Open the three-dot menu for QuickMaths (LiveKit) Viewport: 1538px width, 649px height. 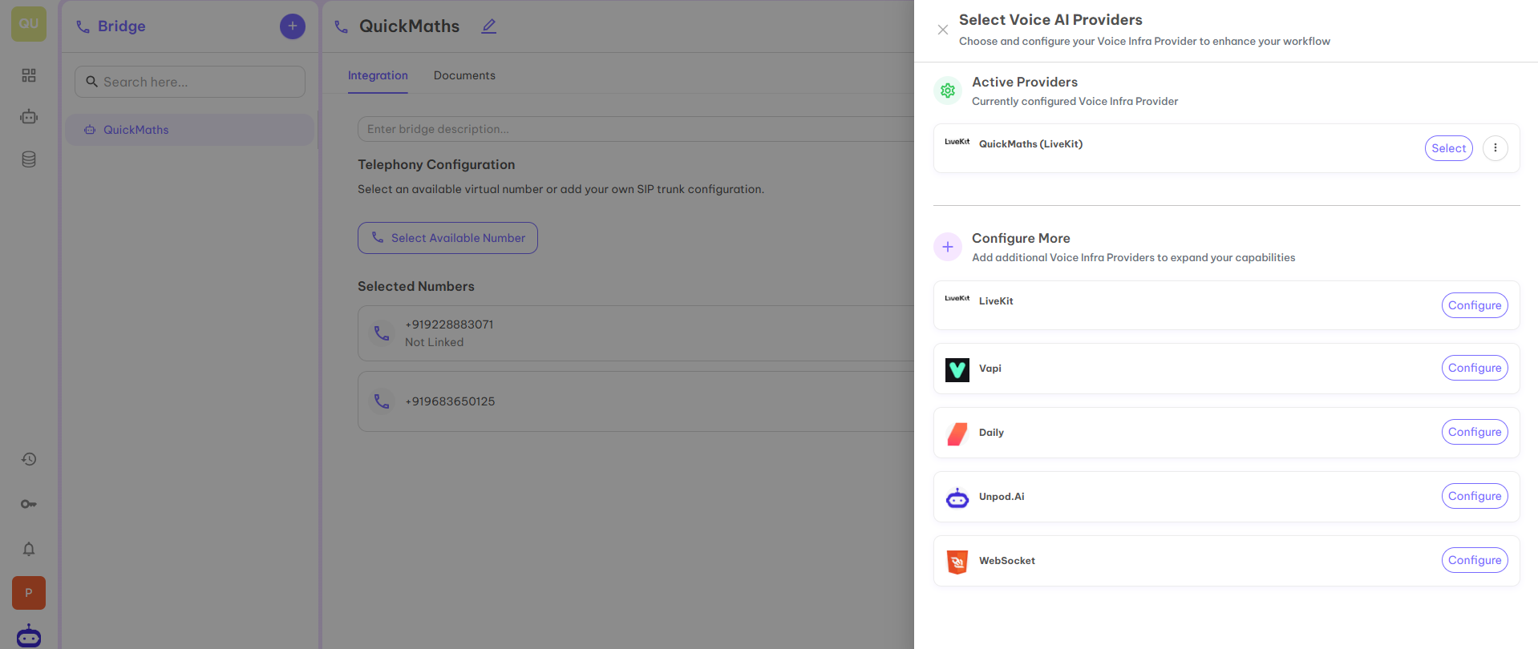1496,148
